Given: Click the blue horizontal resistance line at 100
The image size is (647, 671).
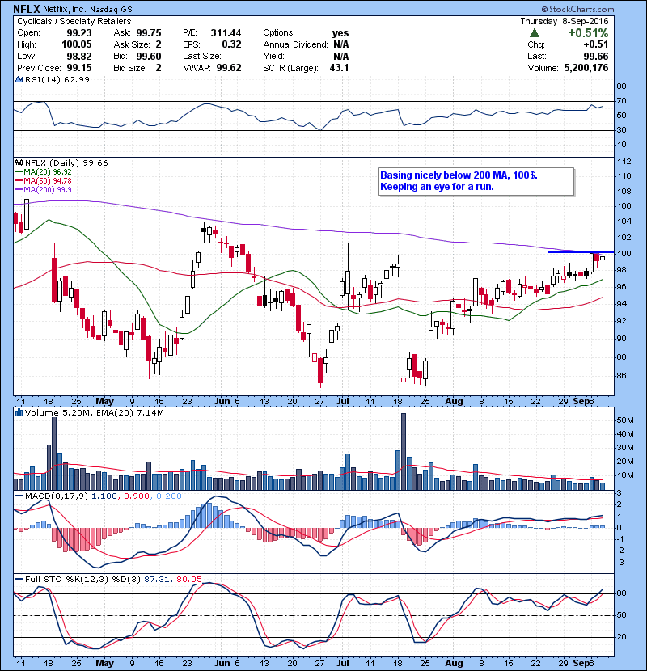Looking at the screenshot, I should pos(581,252).
